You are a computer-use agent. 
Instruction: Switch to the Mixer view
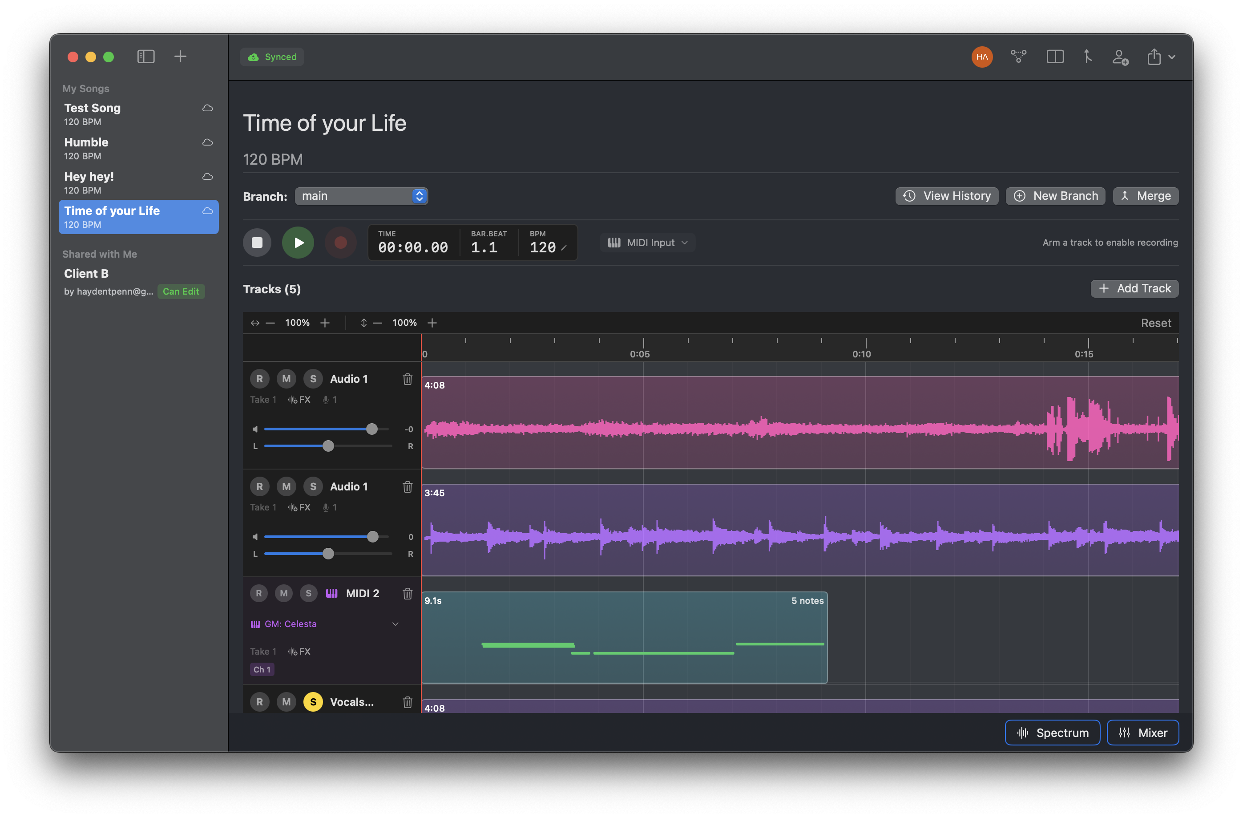click(x=1143, y=733)
